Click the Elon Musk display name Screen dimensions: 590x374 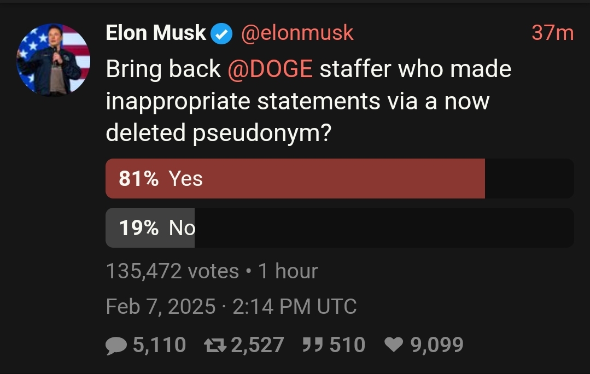[156, 33]
